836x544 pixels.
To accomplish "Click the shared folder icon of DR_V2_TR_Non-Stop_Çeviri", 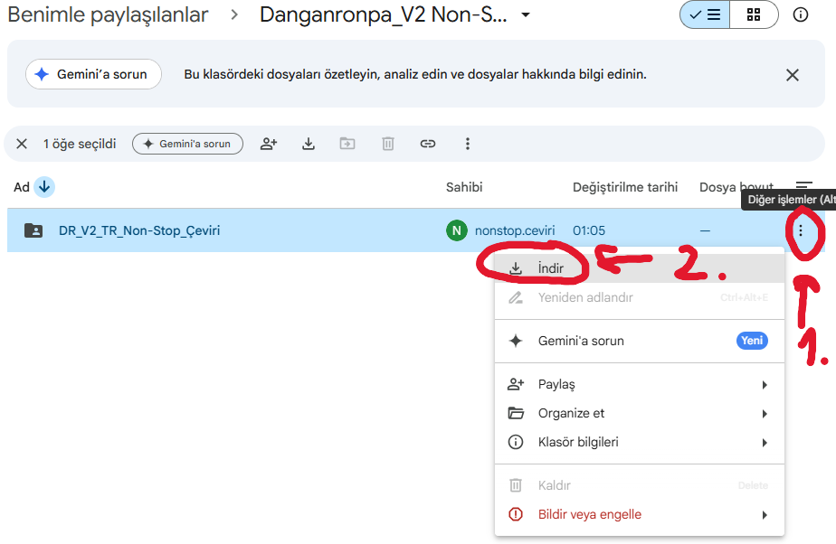I will pos(33,230).
